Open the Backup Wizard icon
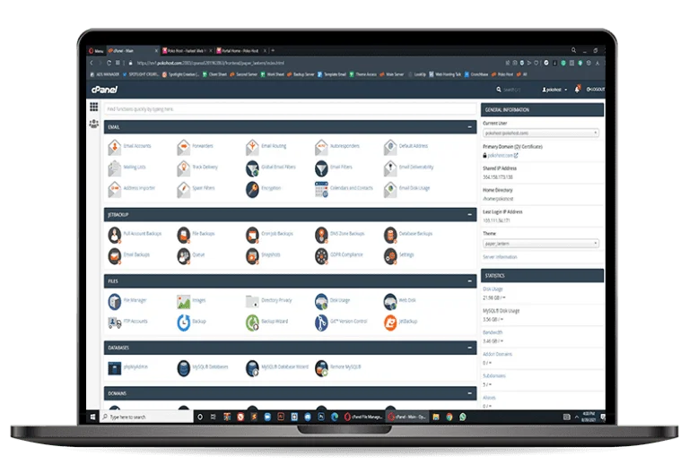 (253, 322)
